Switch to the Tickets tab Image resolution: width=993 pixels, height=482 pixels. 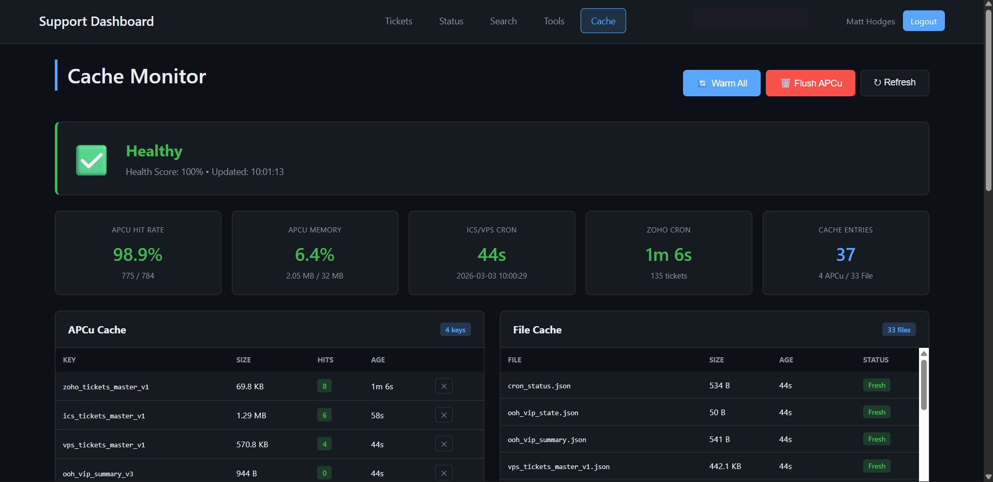398,21
